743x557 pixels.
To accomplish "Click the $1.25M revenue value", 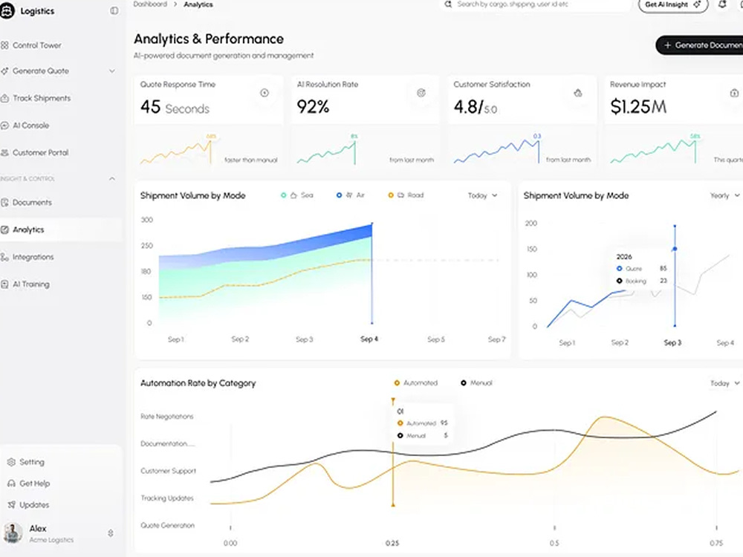I will click(638, 107).
